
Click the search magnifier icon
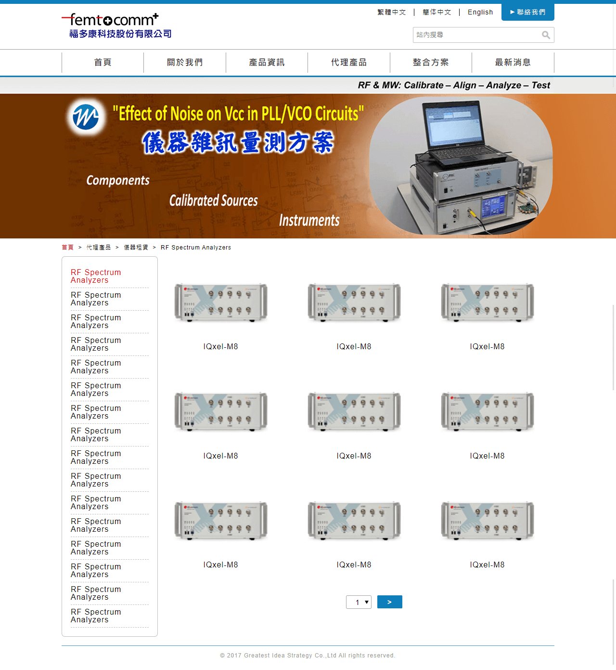click(546, 35)
